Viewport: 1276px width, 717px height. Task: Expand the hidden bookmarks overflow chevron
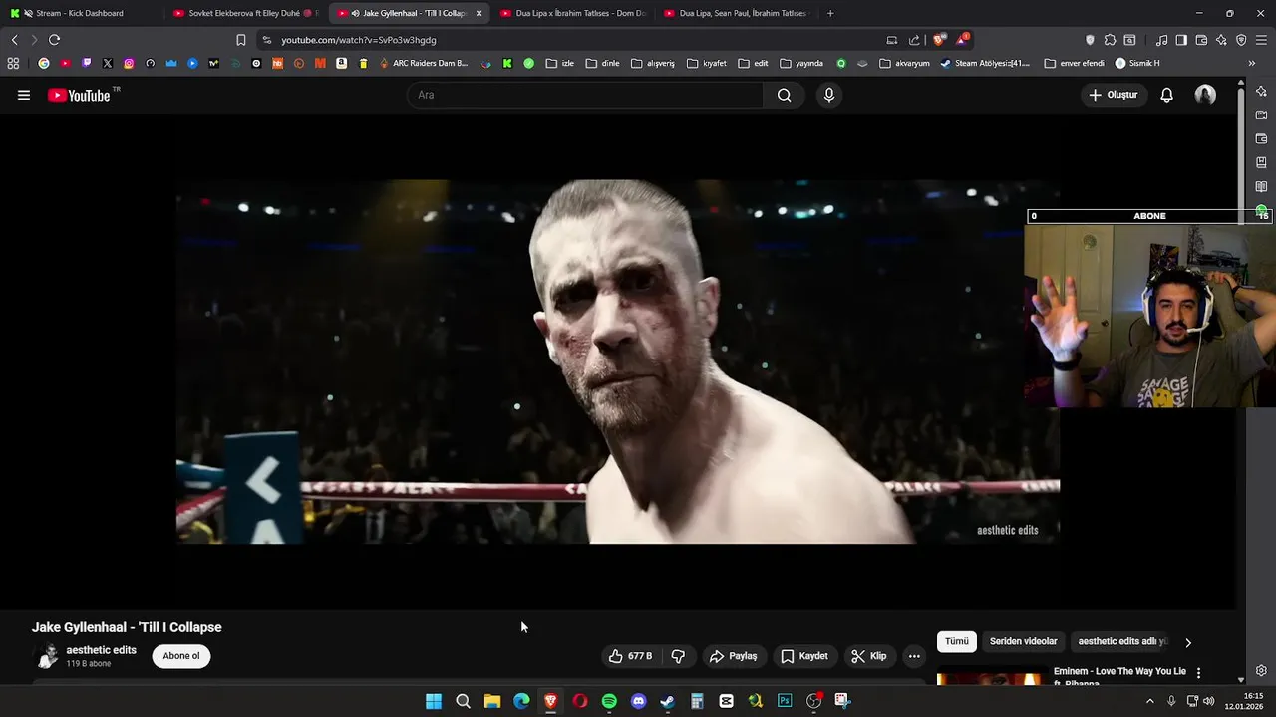coord(1251,63)
